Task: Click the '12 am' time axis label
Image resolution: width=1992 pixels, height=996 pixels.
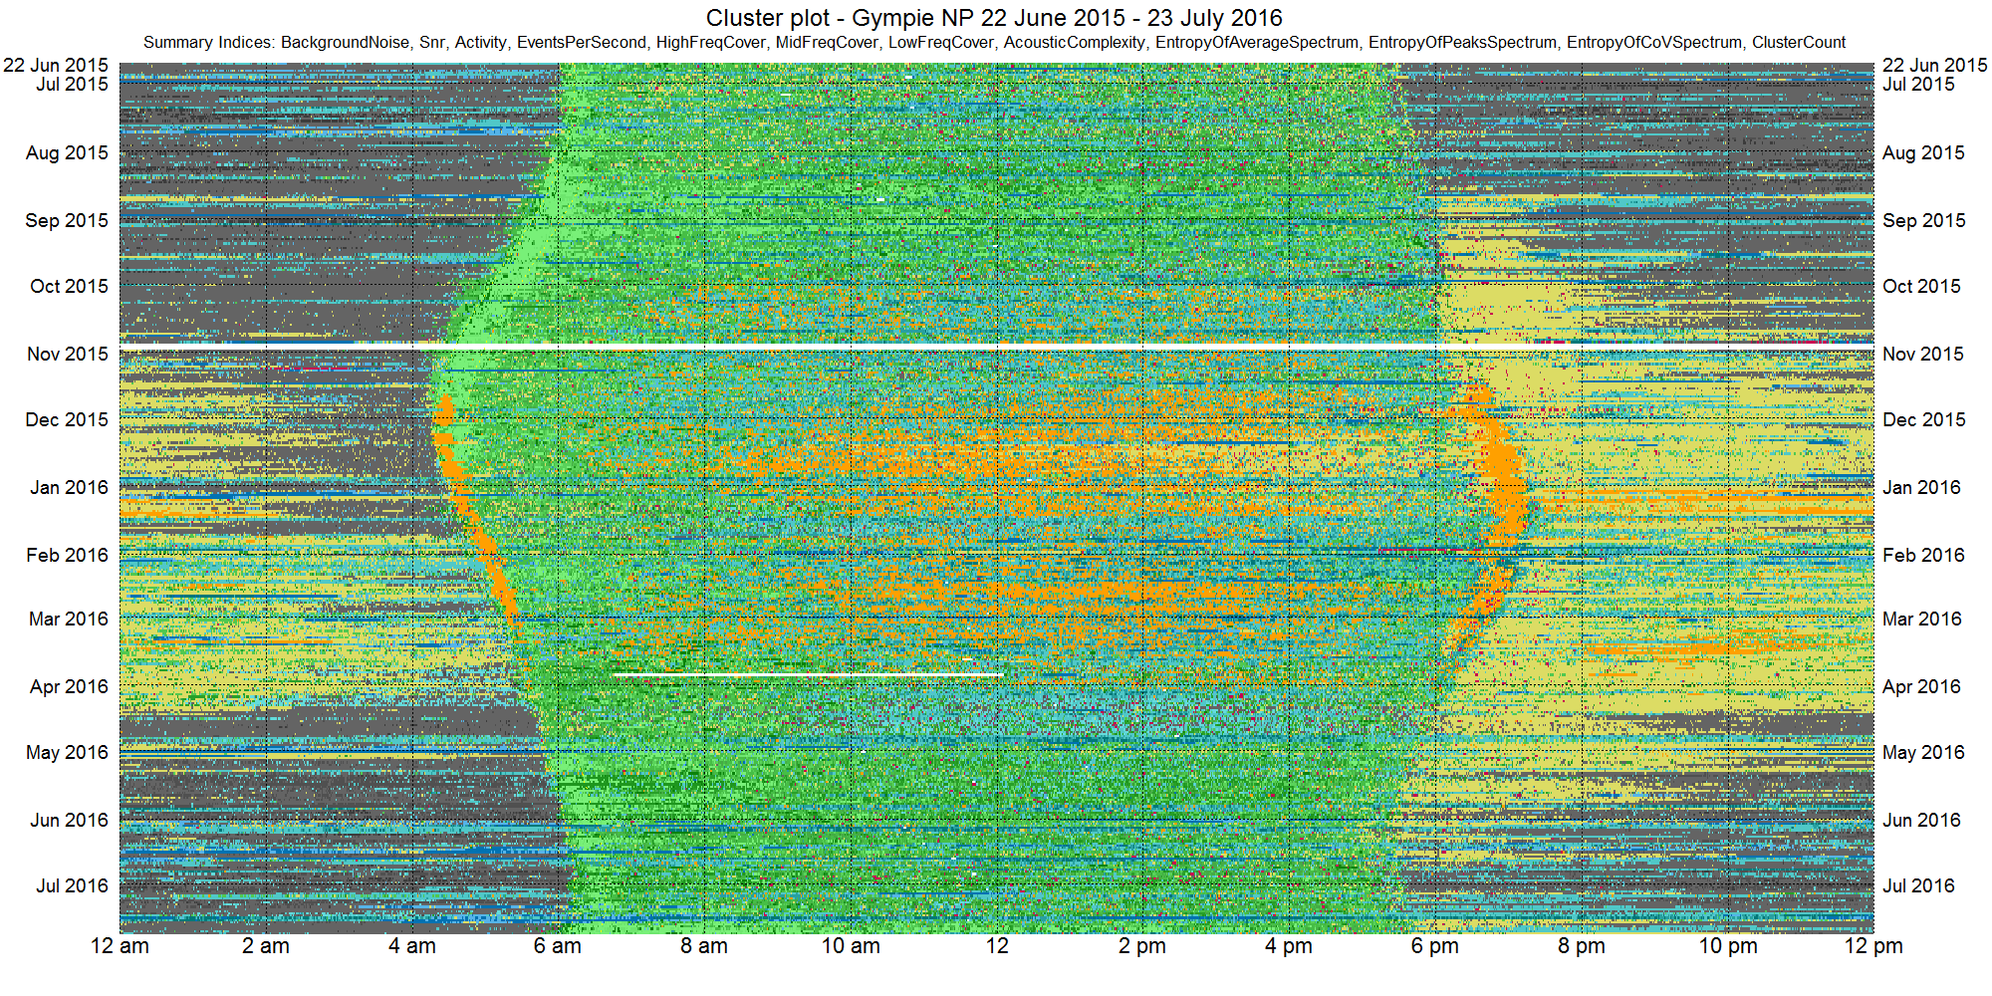Action: pos(120,946)
